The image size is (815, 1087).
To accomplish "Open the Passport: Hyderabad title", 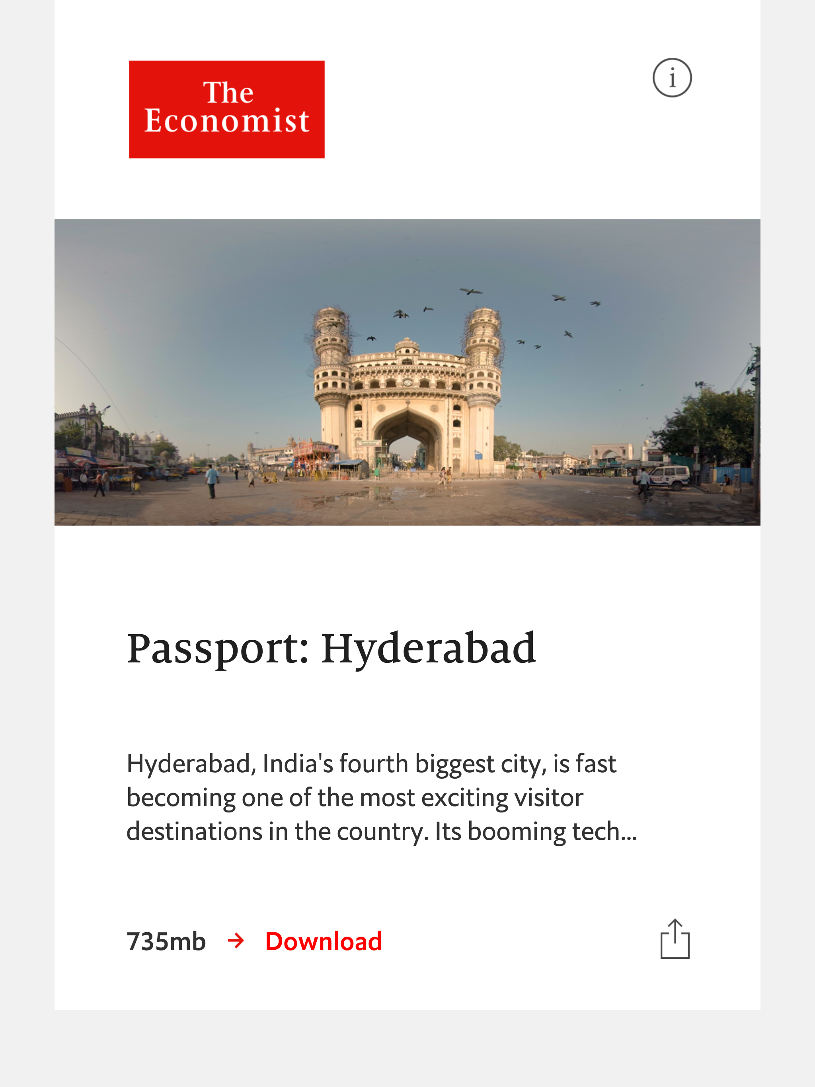I will coord(331,649).
